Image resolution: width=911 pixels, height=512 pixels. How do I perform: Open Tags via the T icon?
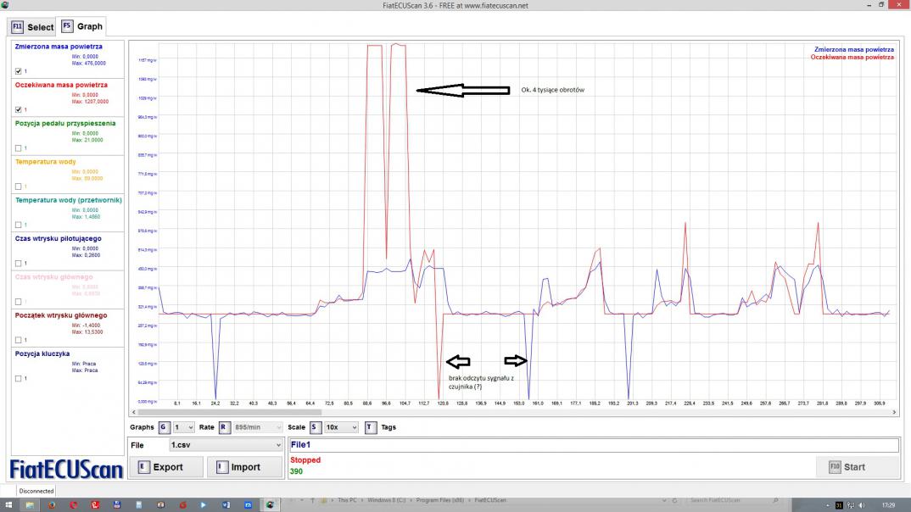370,427
